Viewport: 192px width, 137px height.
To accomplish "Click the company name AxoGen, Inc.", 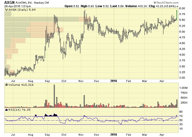I will 24,2.
